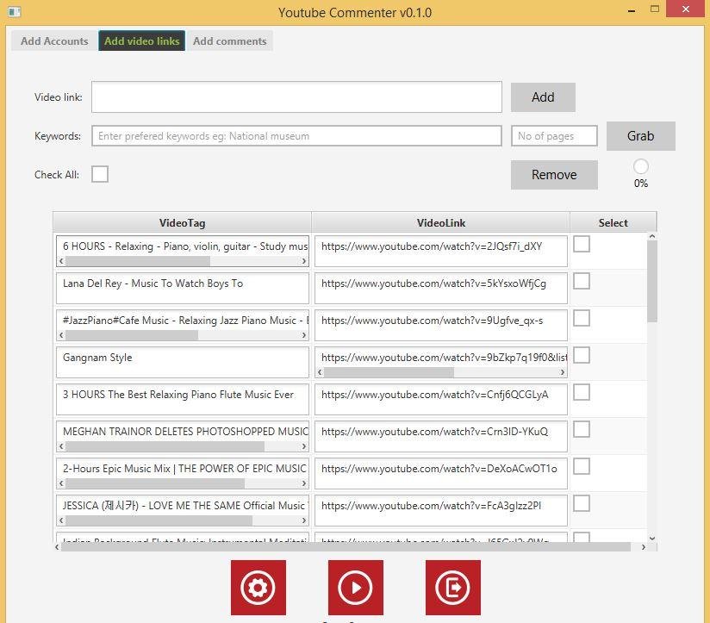
Task: Click the Add button
Action: [543, 97]
